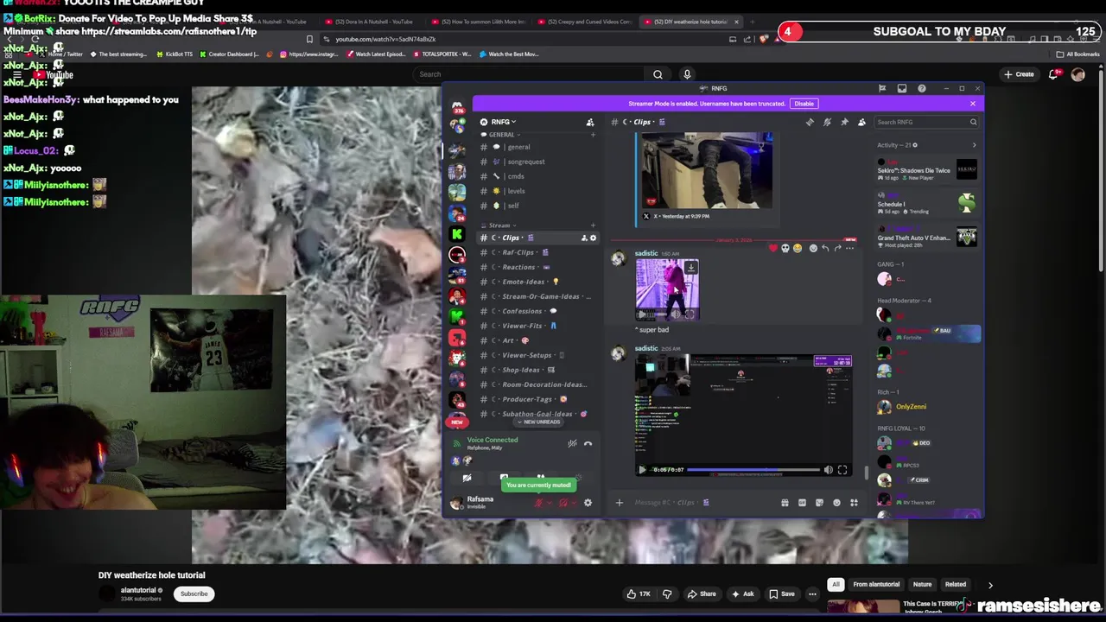The height and width of the screenshot is (622, 1106).
Task: Open the cmds channel
Action: (x=537, y=176)
